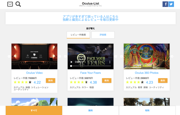Viewport: 180px width, 115px height.
Task: Open Face Your Fears video options menu
Action: tap(110, 62)
